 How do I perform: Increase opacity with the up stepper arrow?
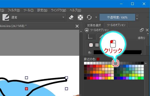tap(137, 15)
